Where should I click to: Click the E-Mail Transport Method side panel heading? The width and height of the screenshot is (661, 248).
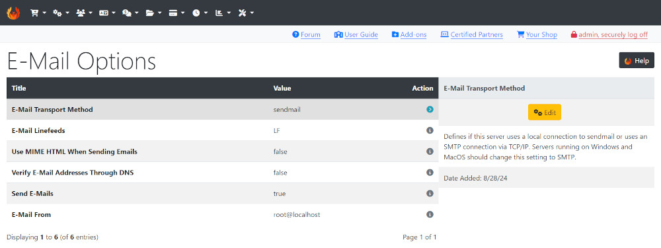click(x=485, y=88)
